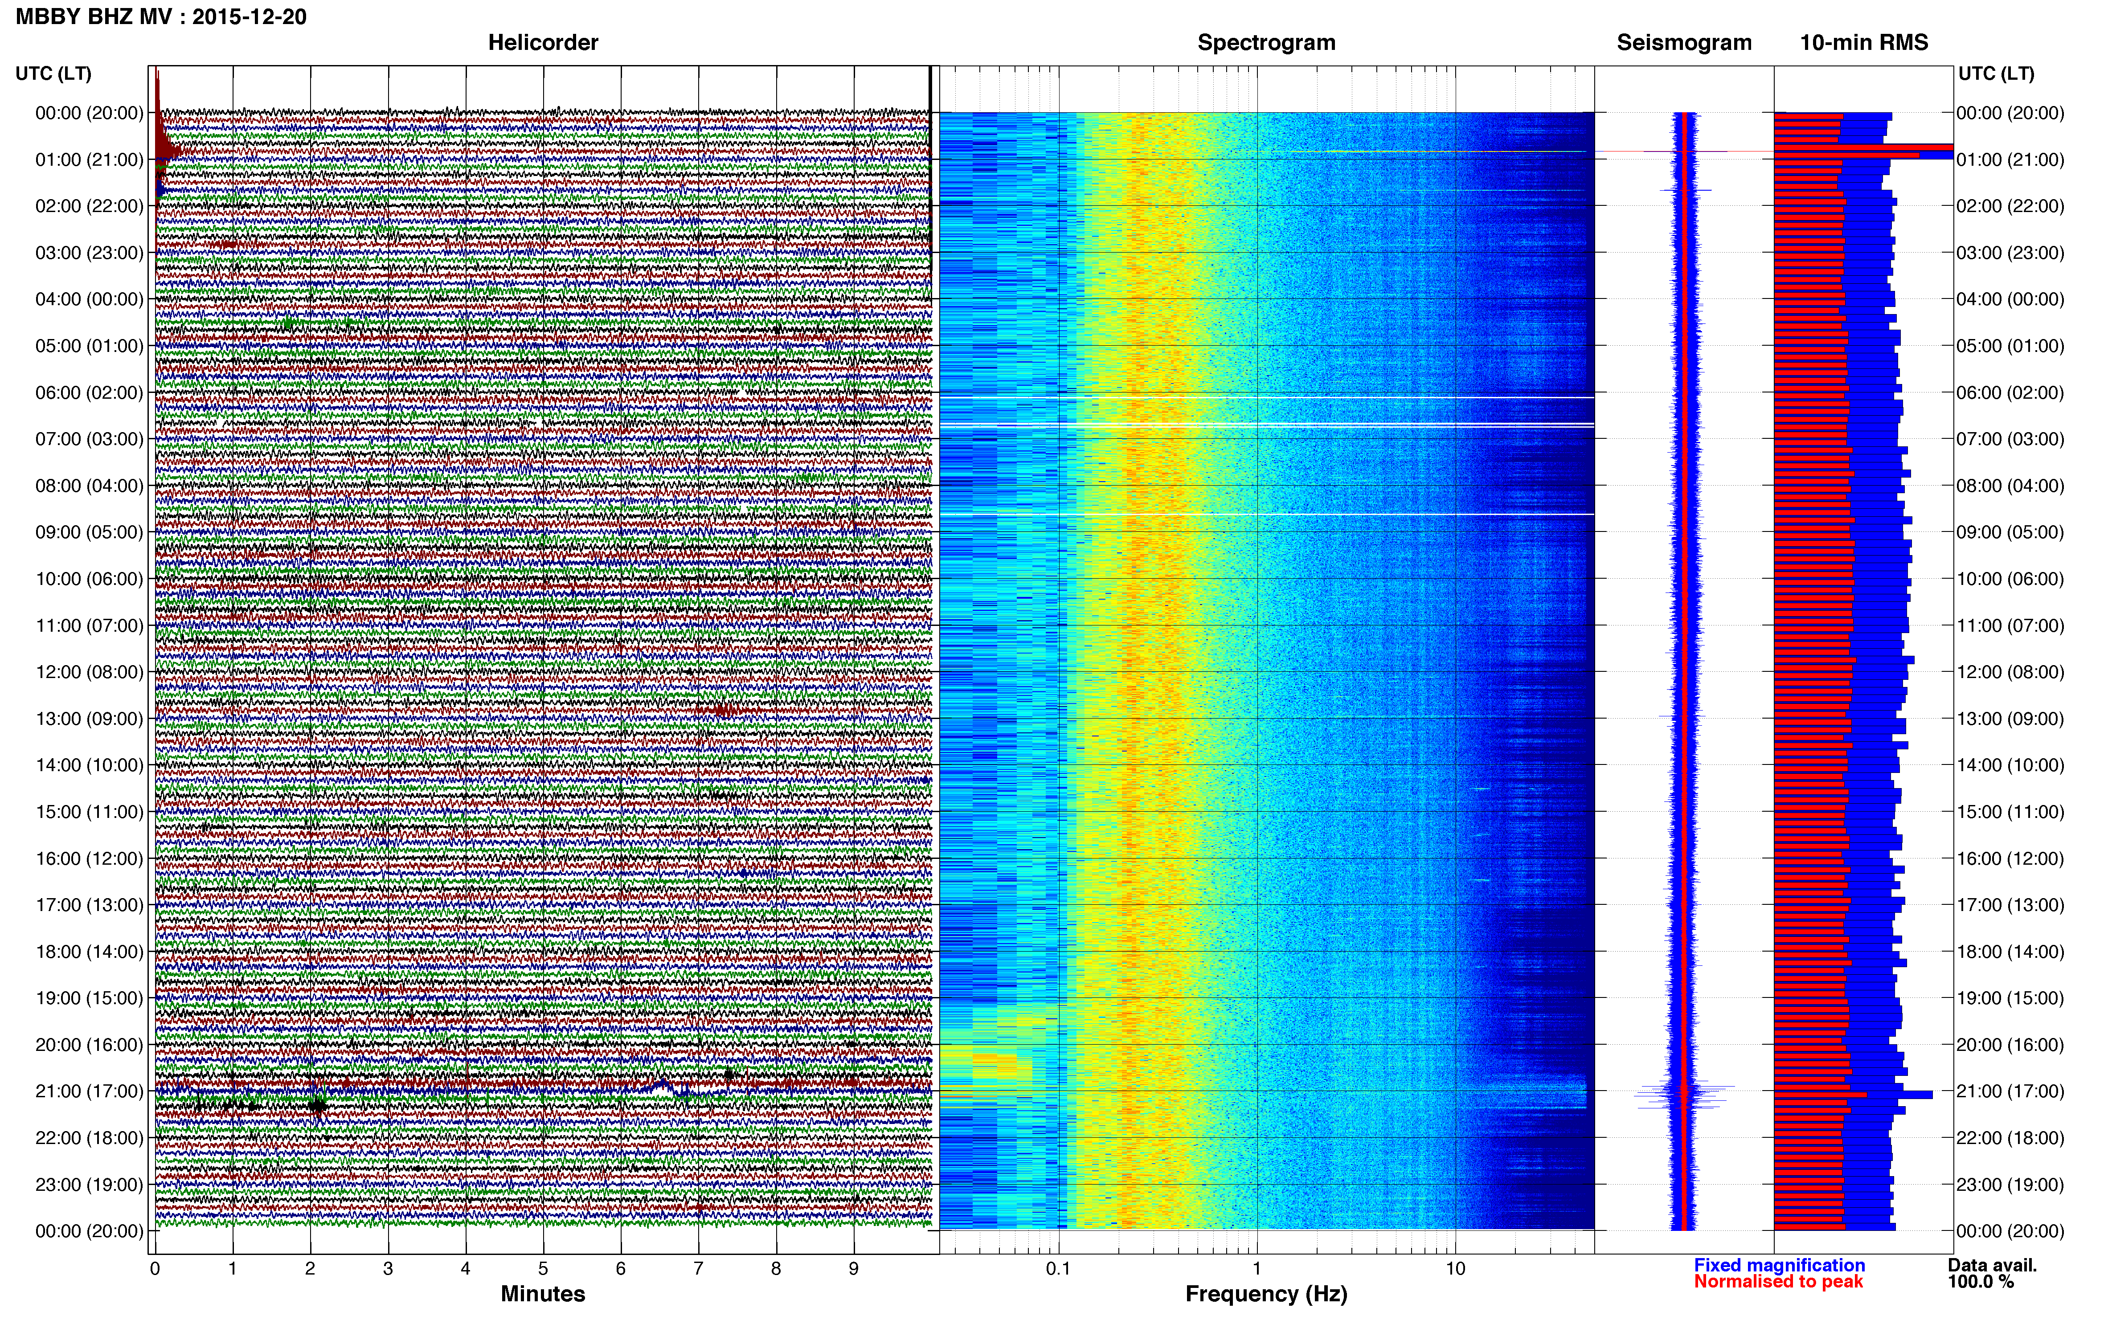Pick Helicorder time label 21:00 (17:00)
The width and height of the screenshot is (2112, 1320).
pyautogui.click(x=89, y=1091)
